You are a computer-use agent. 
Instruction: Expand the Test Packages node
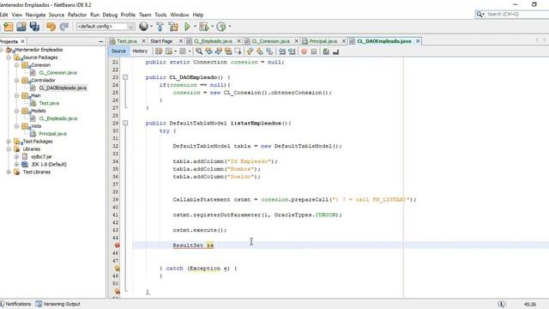click(9, 142)
